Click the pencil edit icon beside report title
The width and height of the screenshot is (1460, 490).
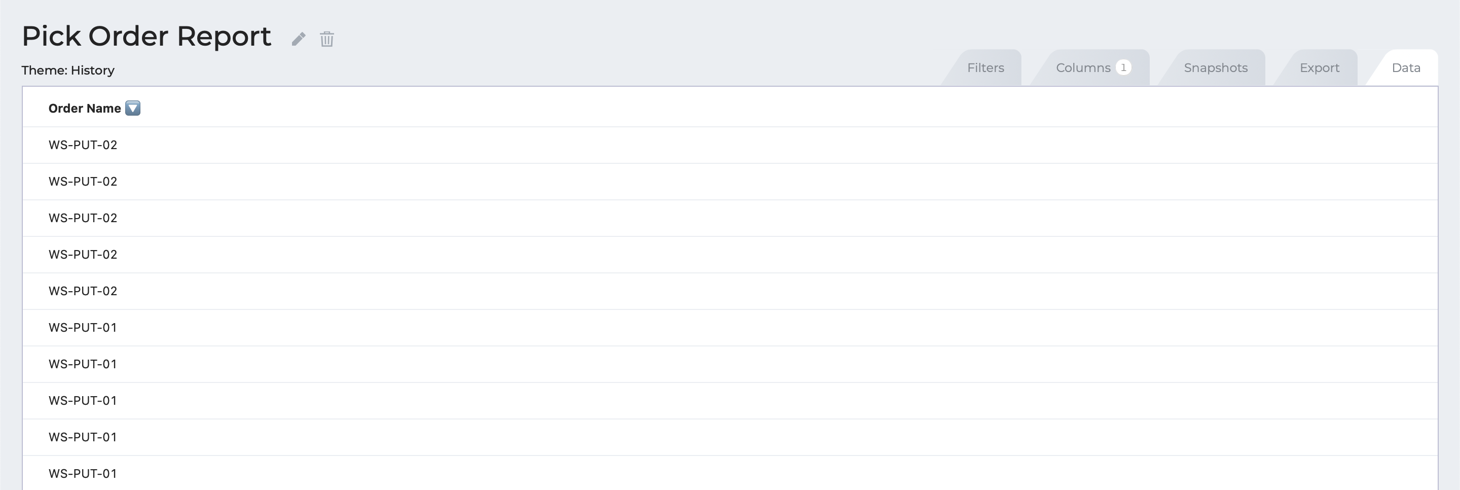click(299, 39)
